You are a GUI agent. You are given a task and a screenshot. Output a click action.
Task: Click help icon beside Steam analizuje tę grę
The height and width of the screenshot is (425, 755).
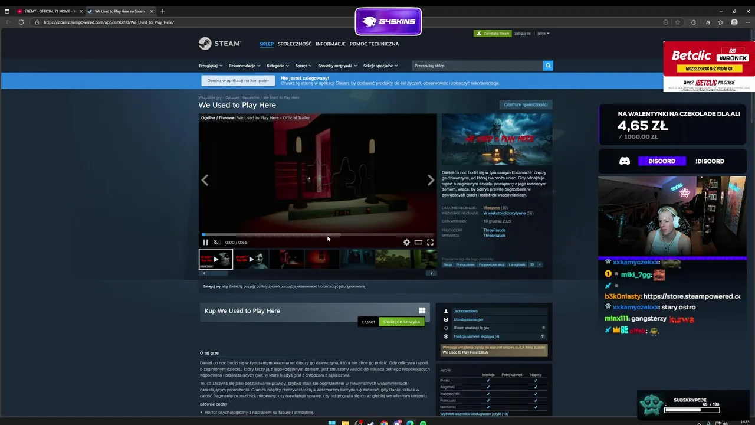click(543, 328)
